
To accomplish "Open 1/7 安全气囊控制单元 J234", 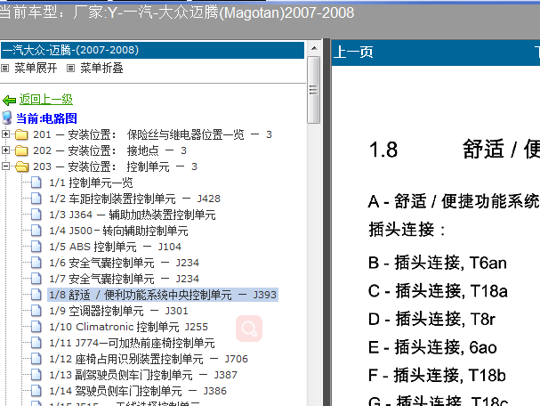I will point(124,279).
